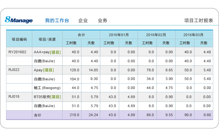Click total hours value 219.0
Viewport: 219px width, 130px height.
click(x=75, y=115)
